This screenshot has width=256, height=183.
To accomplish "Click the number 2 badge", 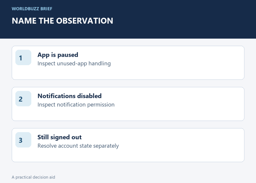I will click(x=23, y=99).
